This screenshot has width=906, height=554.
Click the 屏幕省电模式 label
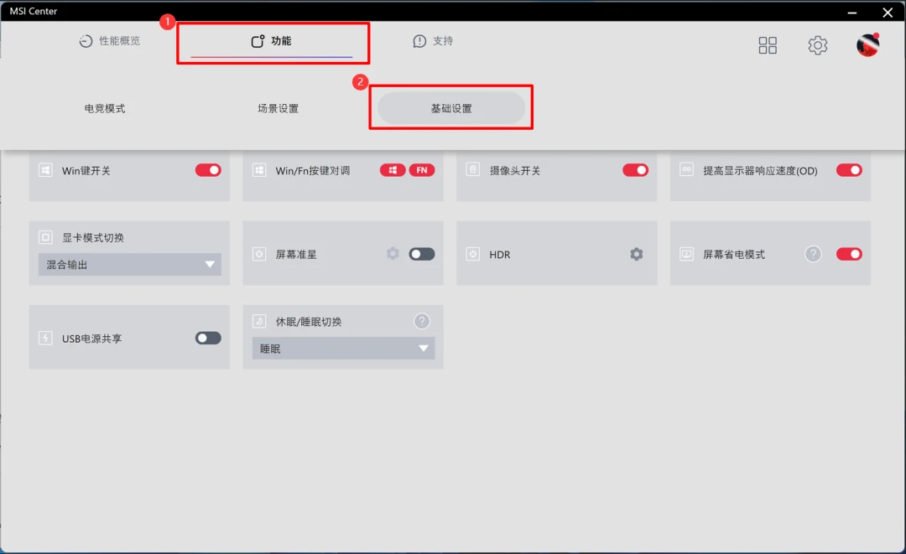pos(734,255)
